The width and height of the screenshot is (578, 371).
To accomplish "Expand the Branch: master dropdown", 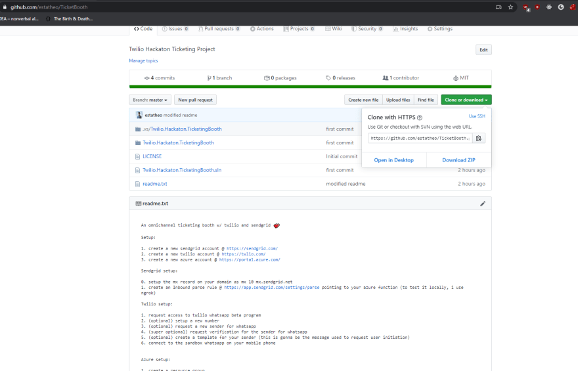I will tap(150, 100).
